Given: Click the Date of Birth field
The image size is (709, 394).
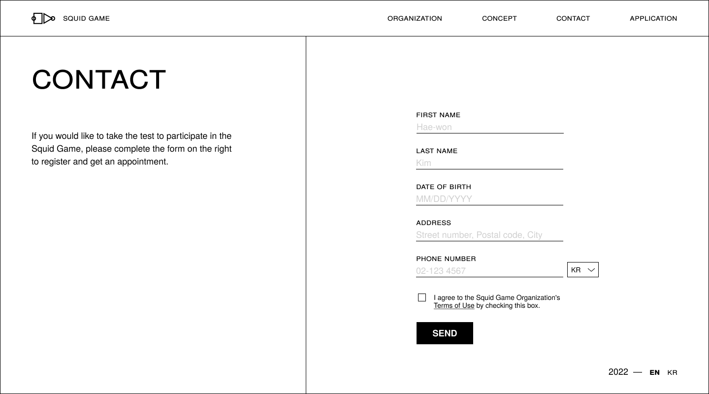Looking at the screenshot, I should (x=489, y=199).
